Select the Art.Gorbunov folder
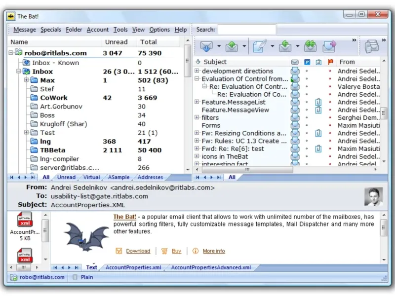 (x=61, y=107)
